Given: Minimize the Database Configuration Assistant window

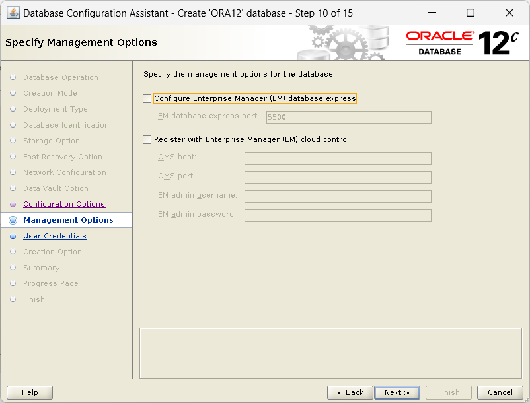Looking at the screenshot, I should [432, 13].
